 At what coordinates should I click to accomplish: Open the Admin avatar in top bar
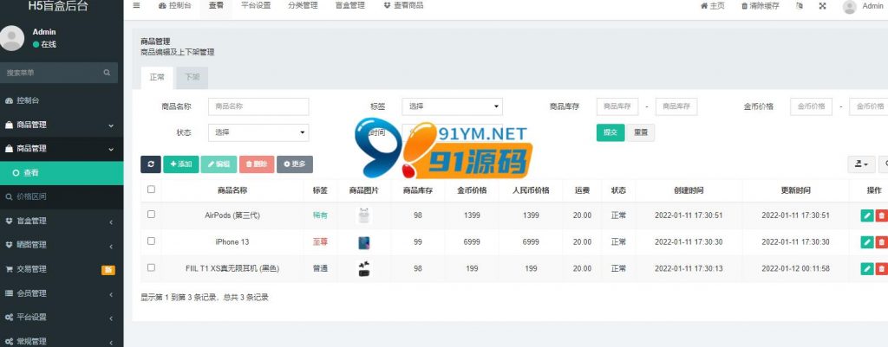click(x=850, y=6)
